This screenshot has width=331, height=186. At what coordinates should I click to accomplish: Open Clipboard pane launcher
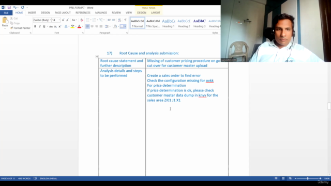click(31, 33)
